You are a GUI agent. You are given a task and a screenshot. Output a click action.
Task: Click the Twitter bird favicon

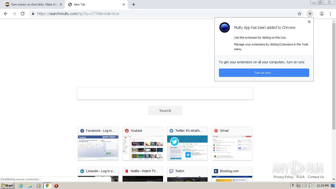click(x=171, y=131)
